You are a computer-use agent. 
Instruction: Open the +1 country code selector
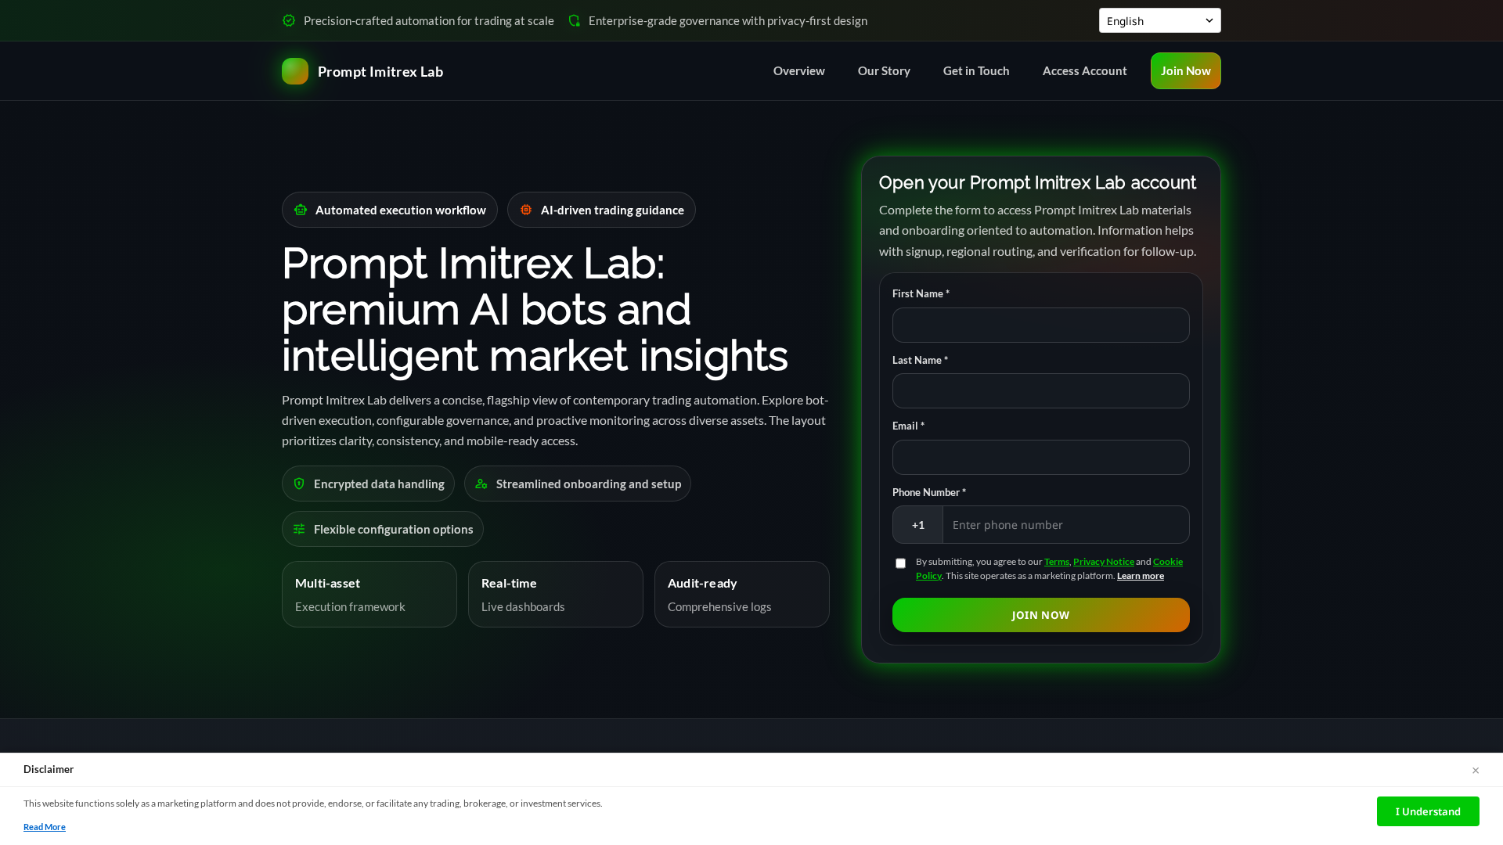tap(917, 524)
